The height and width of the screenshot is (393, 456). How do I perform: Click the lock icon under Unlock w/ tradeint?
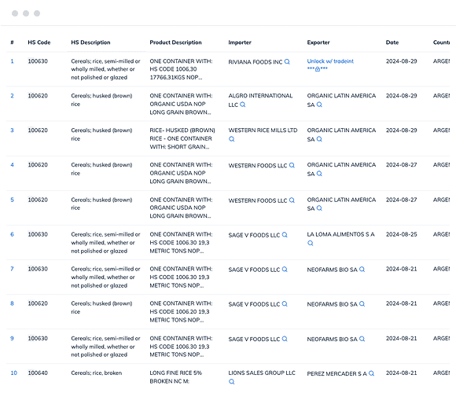pos(318,69)
